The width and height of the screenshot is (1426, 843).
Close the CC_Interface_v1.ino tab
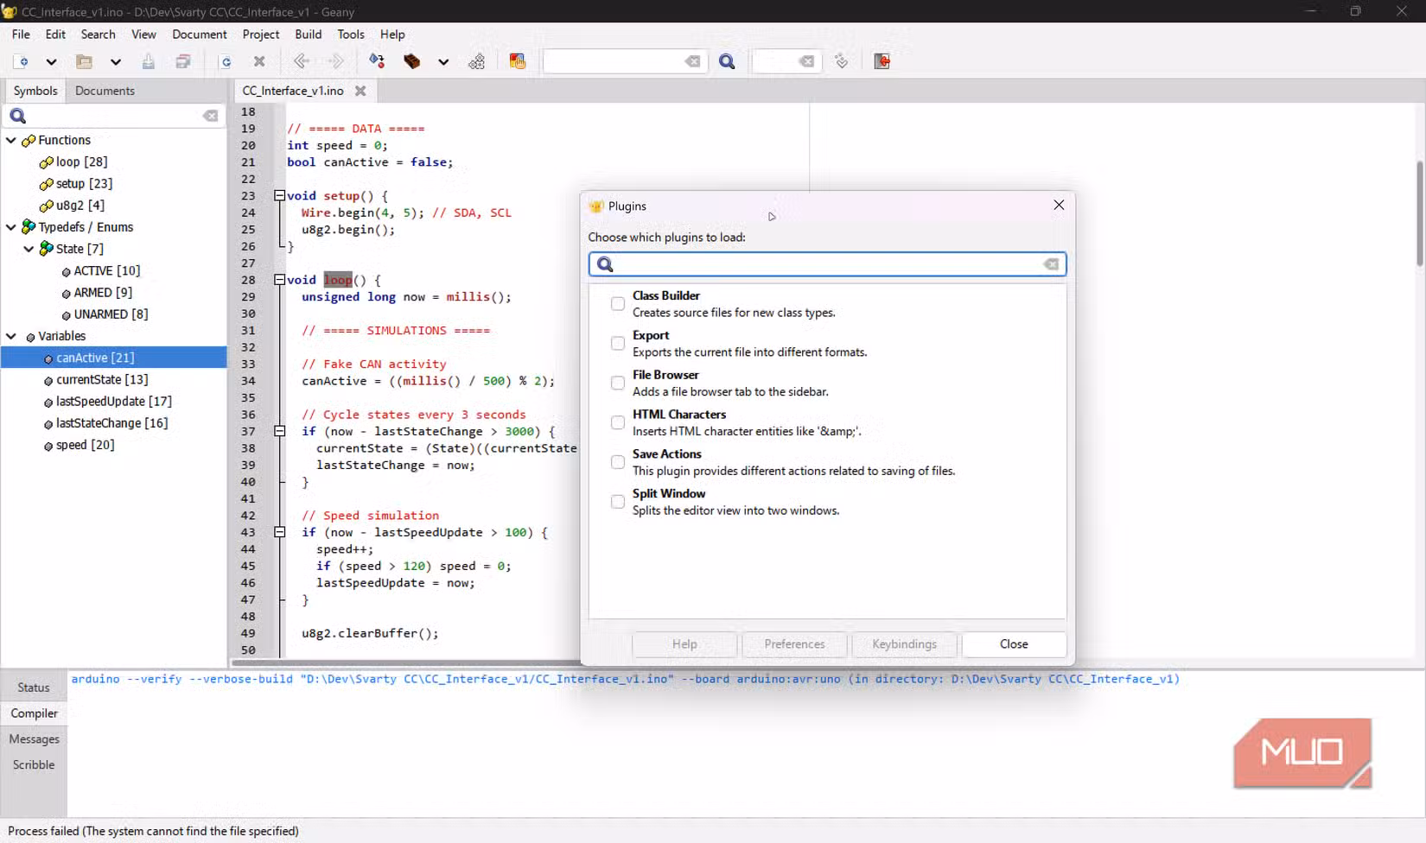pyautogui.click(x=360, y=91)
